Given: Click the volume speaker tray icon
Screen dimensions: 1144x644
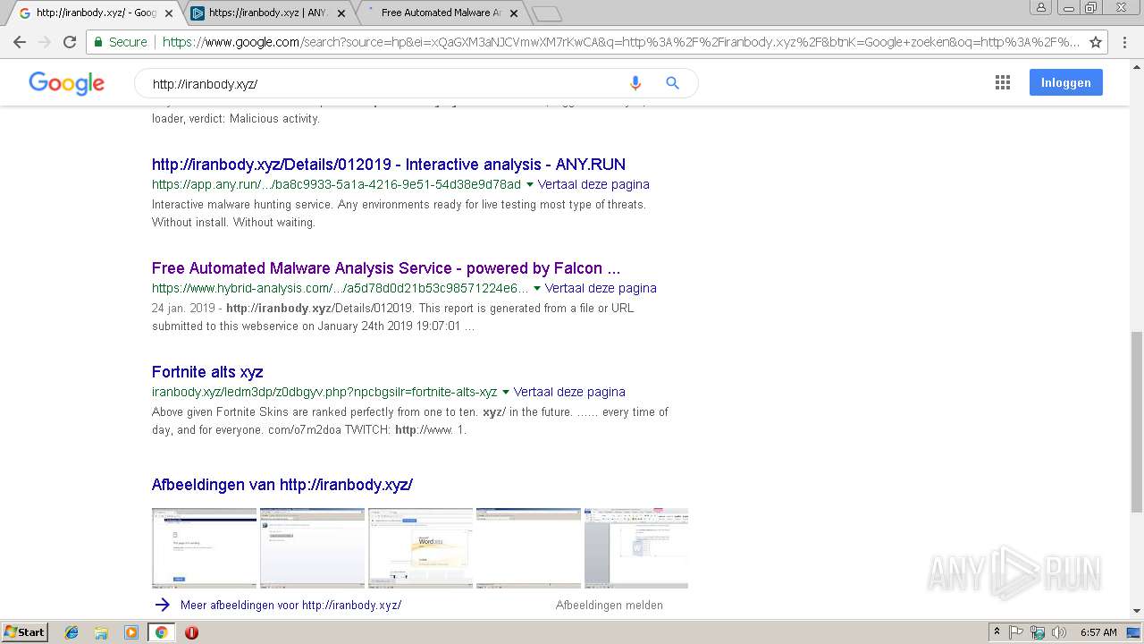Looking at the screenshot, I should pos(1058,632).
